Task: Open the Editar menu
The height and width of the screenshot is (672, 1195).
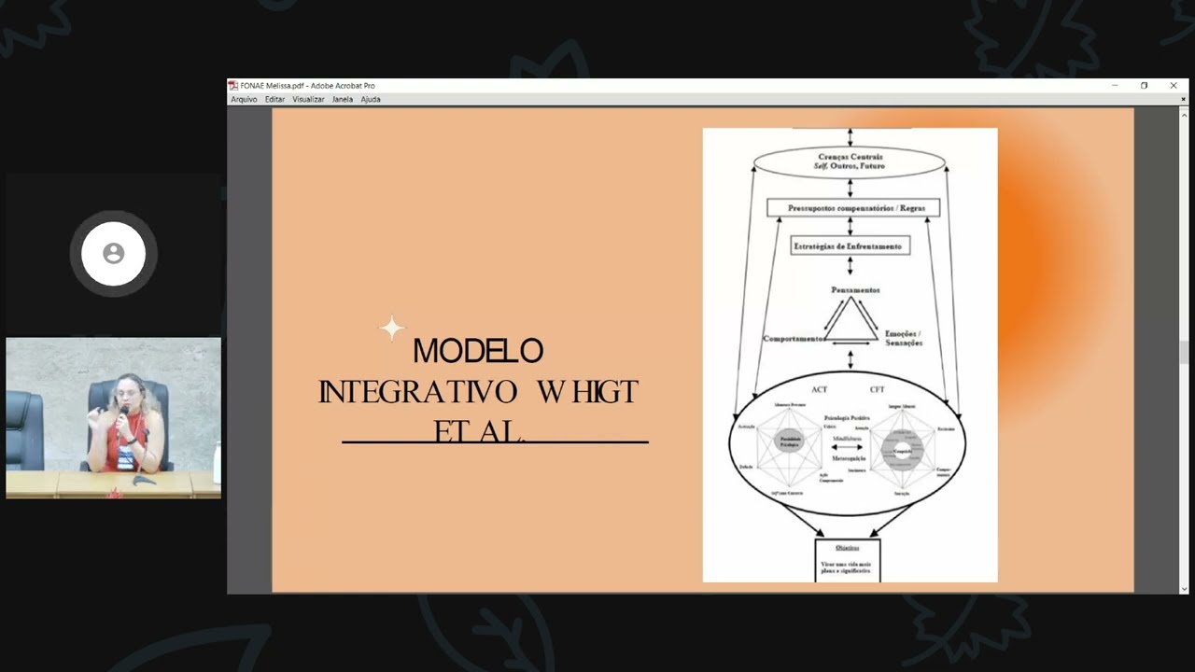Action: tap(274, 99)
